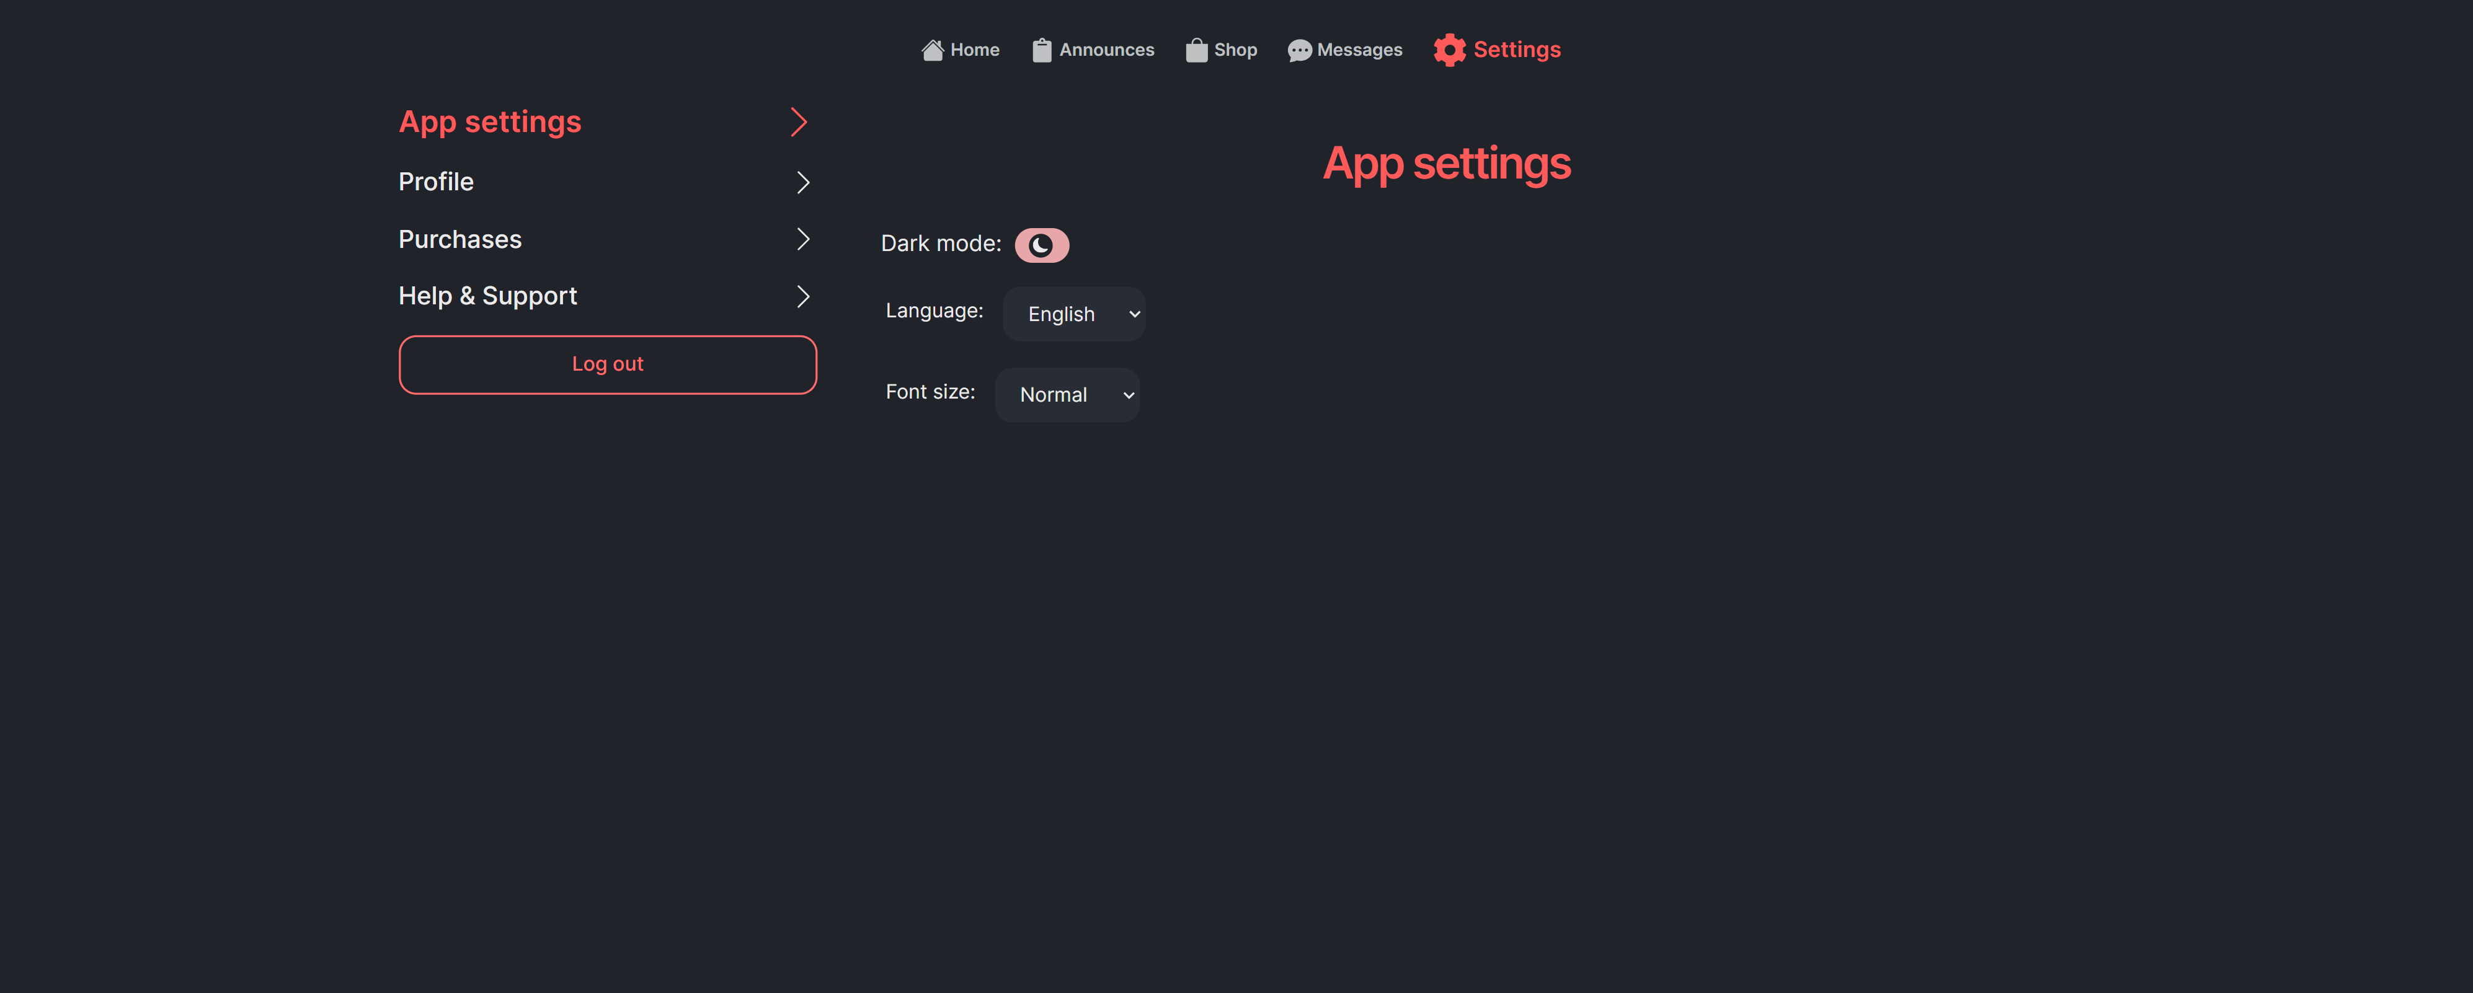Click the Shop bag icon
Screen dimensions: 2473x993
(x=1195, y=50)
